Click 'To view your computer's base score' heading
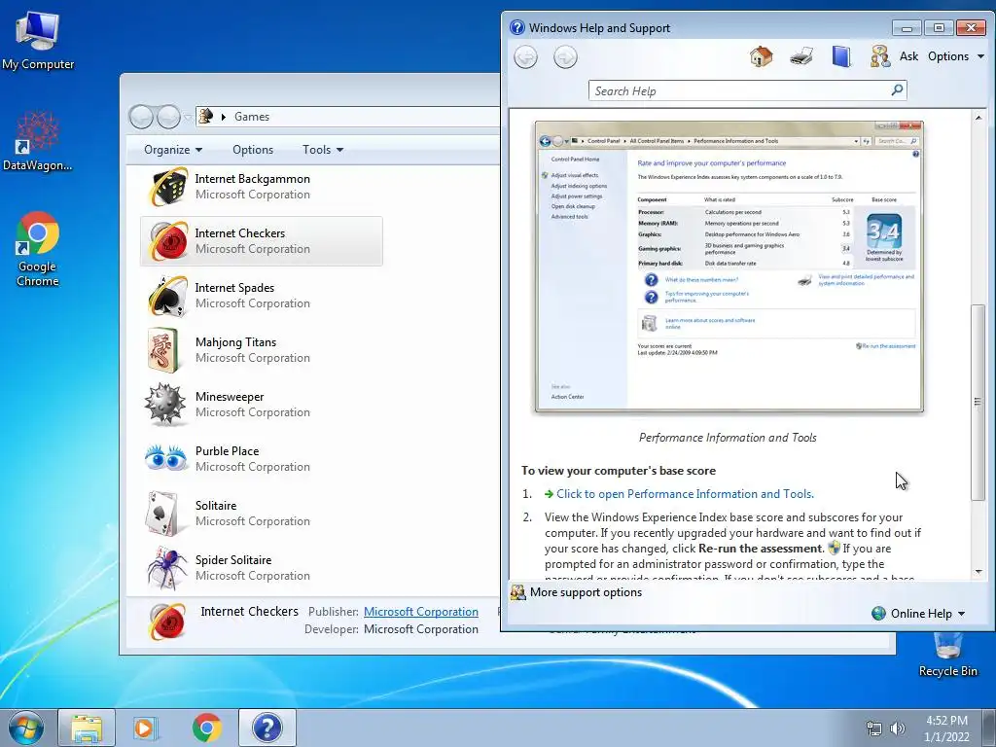996x747 pixels. (x=618, y=471)
